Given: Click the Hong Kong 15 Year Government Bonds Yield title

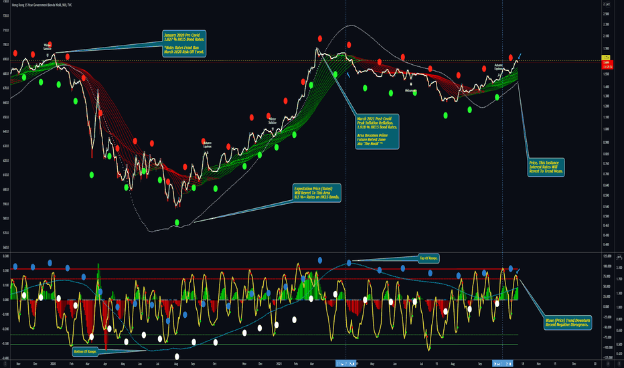Looking at the screenshot, I should pyautogui.click(x=42, y=5).
